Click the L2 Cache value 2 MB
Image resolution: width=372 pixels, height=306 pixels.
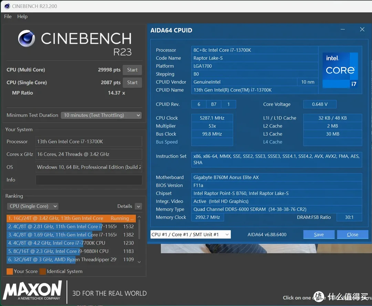pos(333,126)
